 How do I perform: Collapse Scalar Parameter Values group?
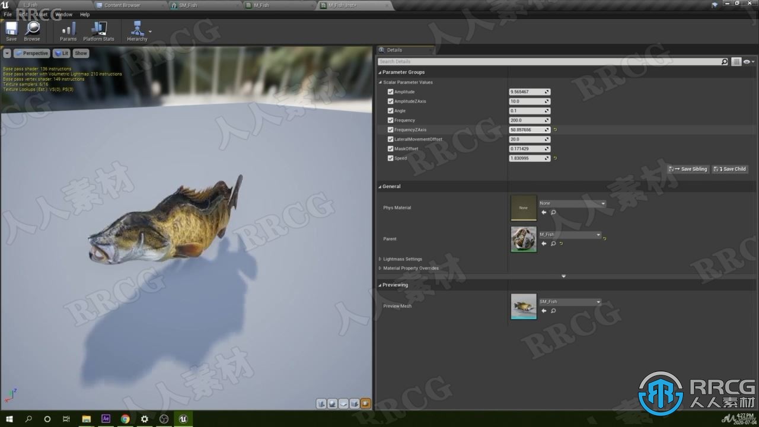click(x=380, y=82)
